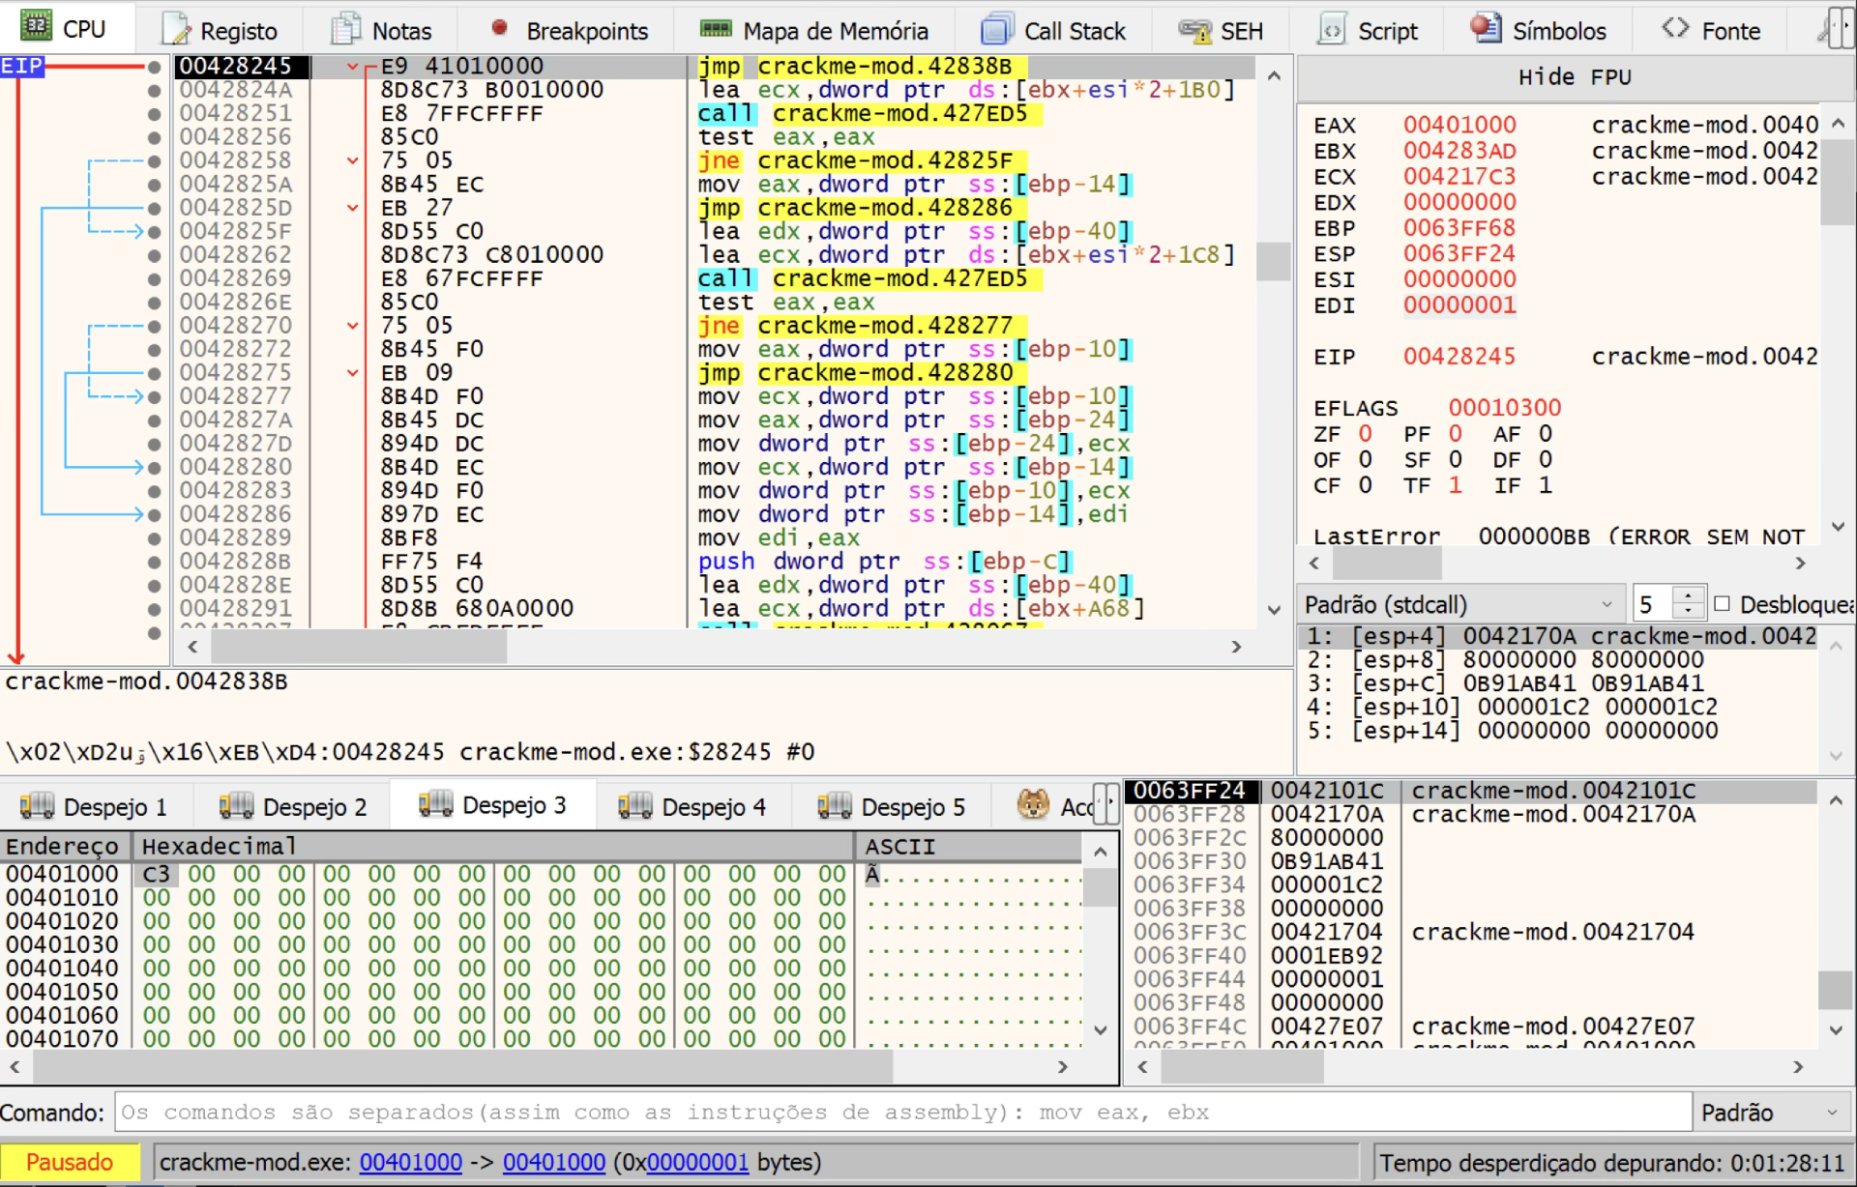The image size is (1857, 1187).
Task: Switch to Mapa de Memória tab
Action: click(x=814, y=30)
